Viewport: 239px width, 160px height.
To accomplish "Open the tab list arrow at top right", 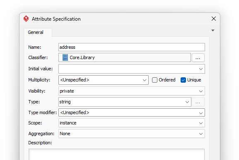I will [x=213, y=30].
